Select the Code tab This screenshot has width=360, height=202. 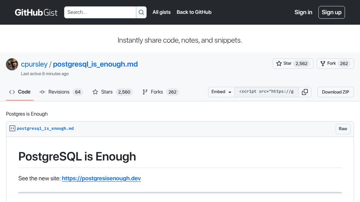[20, 92]
